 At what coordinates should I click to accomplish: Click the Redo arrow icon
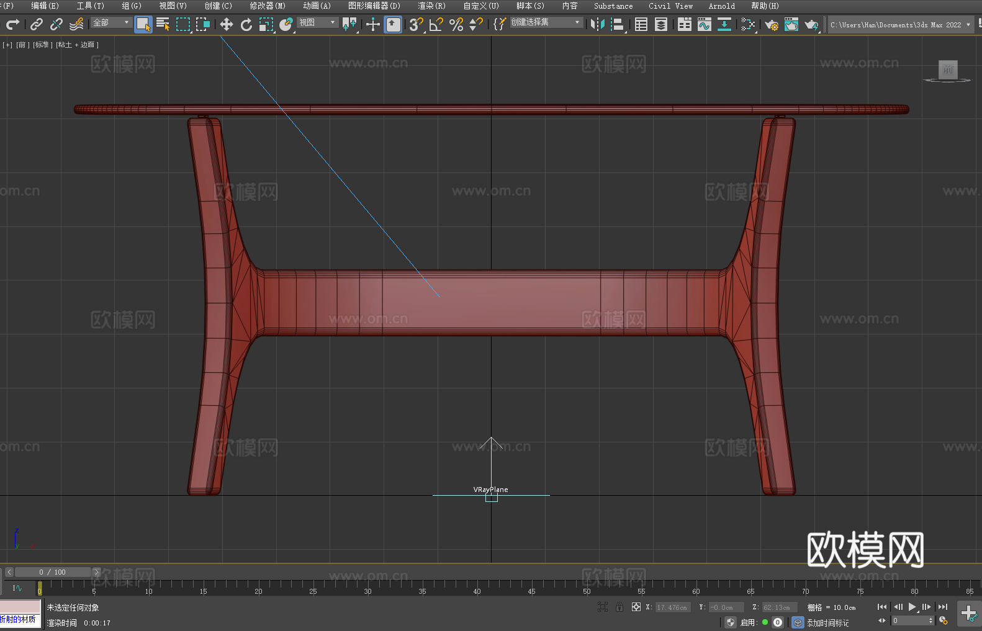12,24
